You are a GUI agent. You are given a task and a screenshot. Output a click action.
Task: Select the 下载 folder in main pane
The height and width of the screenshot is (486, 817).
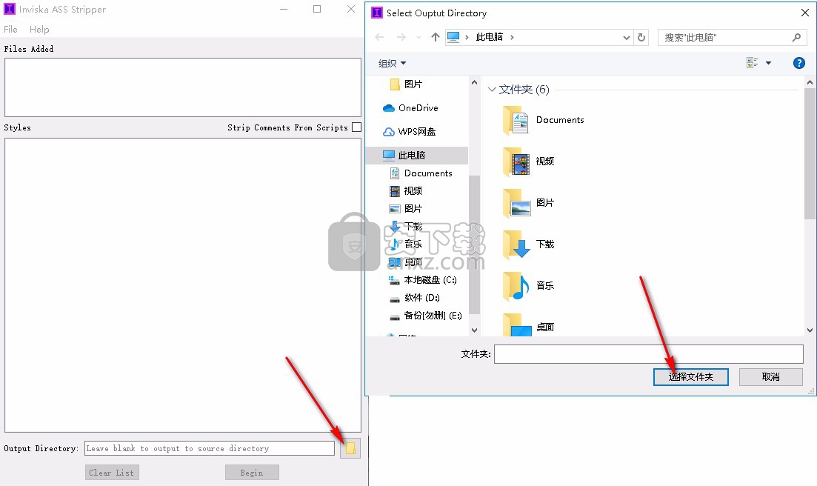coord(528,244)
